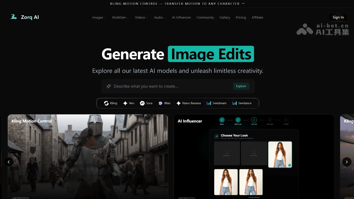Click the 'Explore all our latest AI models' subtitle

click(178, 71)
